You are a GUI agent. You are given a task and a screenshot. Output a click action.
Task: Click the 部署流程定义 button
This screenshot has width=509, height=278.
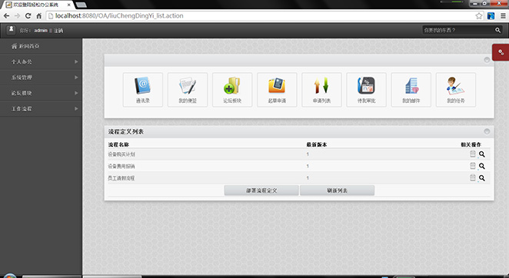pos(261,190)
